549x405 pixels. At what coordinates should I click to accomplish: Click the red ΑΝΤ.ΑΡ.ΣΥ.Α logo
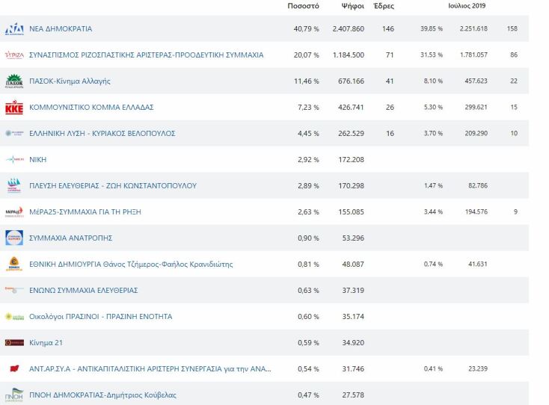click(14, 368)
